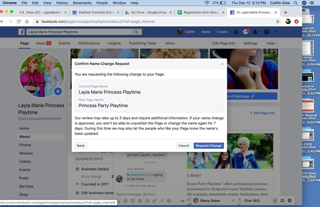Click next arrow on cover photo slideshow

click(275, 52)
